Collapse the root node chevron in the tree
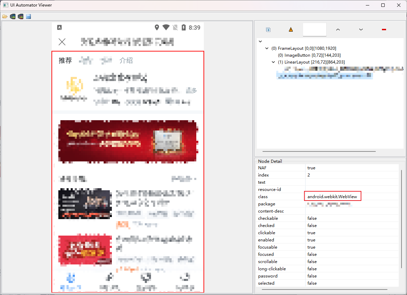The height and width of the screenshot is (295, 407). [260, 42]
